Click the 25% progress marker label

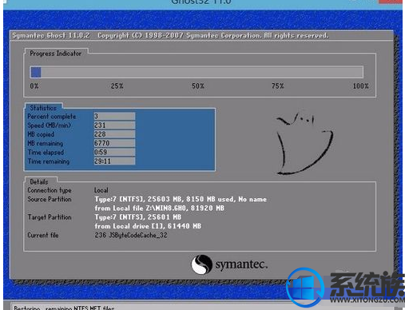tap(117, 86)
